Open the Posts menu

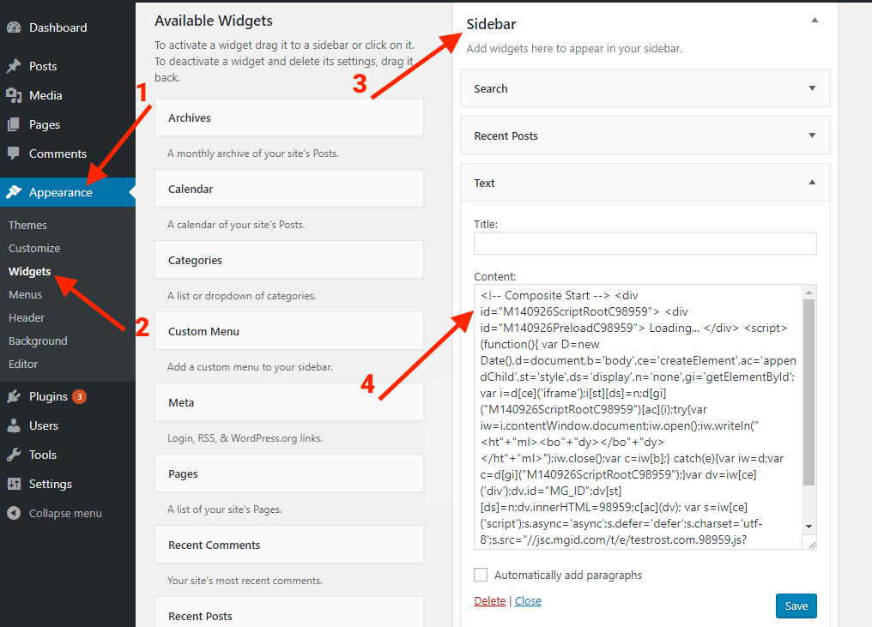click(x=43, y=66)
